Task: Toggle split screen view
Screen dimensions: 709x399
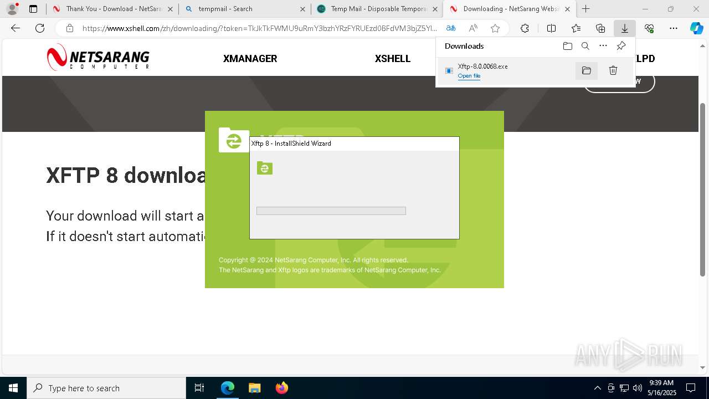Action: (x=551, y=28)
